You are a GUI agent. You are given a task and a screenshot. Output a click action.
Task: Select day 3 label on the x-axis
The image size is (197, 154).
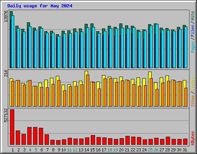(24, 150)
